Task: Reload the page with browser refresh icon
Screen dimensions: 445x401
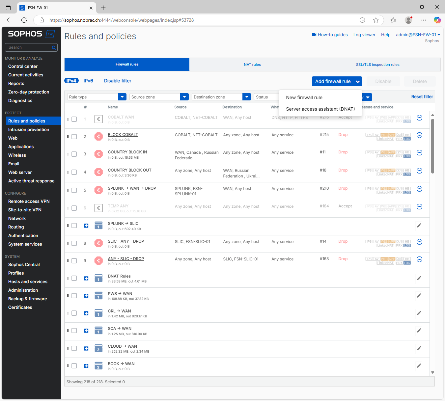Action: [x=24, y=20]
